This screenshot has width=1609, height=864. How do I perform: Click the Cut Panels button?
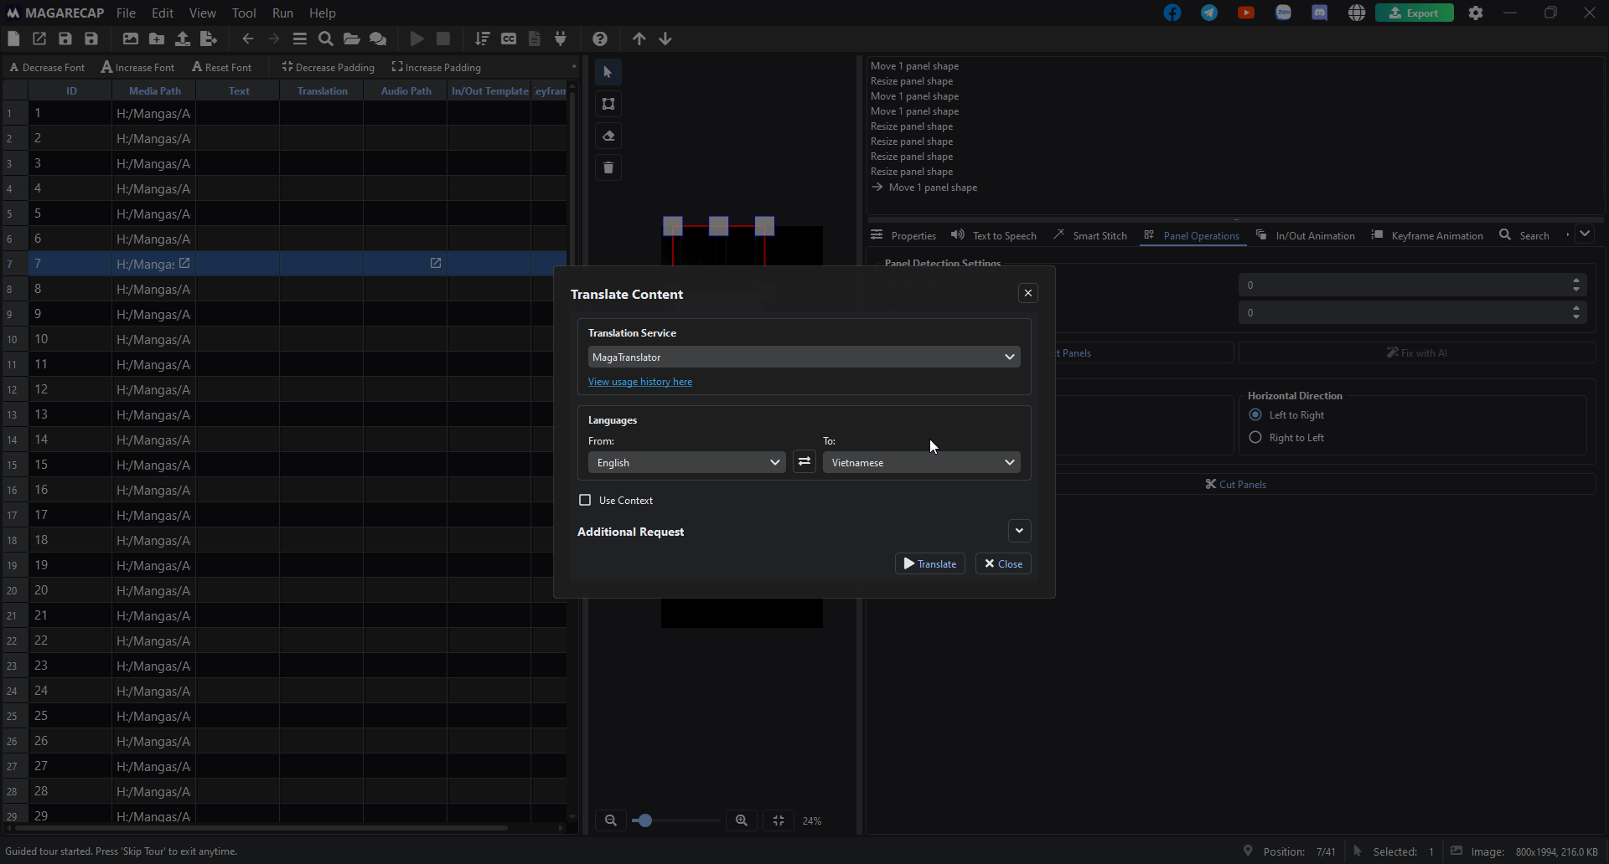[x=1236, y=484]
